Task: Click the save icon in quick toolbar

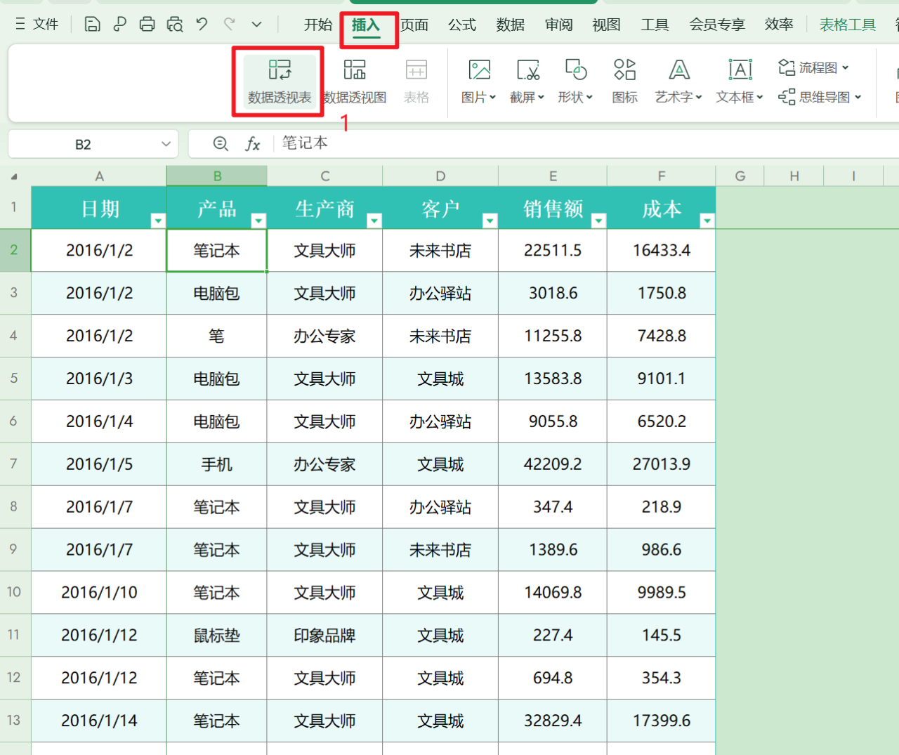Action: (92, 25)
